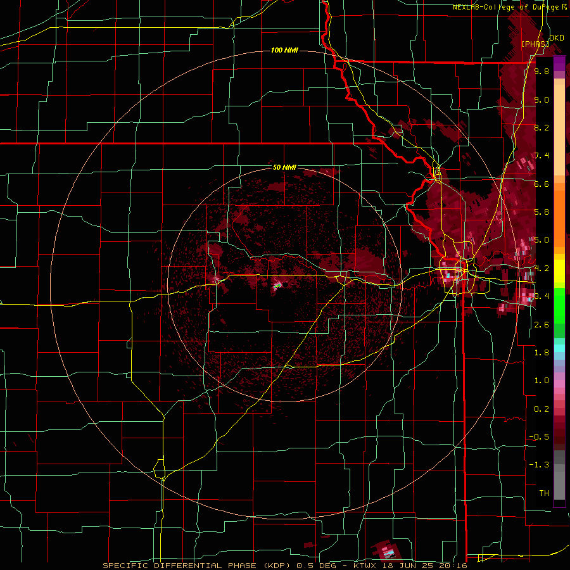Click the NEXLAB-College of DuPage label
Image resolution: width=570 pixels, height=570 pixels.
click(505, 7)
